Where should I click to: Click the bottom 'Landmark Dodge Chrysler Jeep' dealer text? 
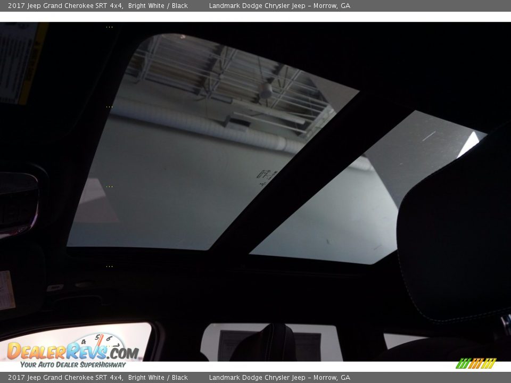click(257, 378)
